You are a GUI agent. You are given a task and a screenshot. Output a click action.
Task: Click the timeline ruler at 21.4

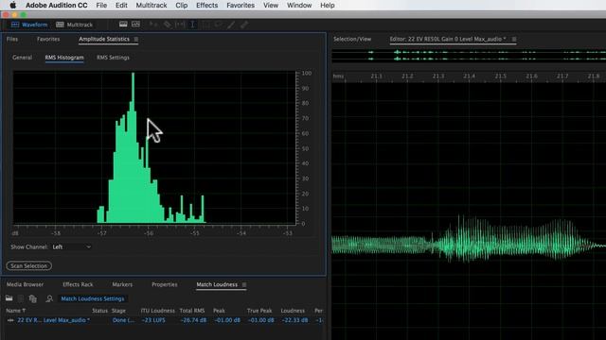470,76
